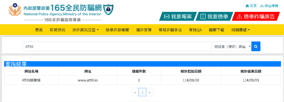The height and width of the screenshot is (102, 284).
Task: Select page 1 in pagination
Action: 142,92
